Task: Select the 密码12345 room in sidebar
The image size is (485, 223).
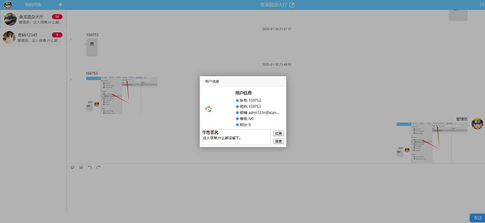Action: click(x=33, y=37)
